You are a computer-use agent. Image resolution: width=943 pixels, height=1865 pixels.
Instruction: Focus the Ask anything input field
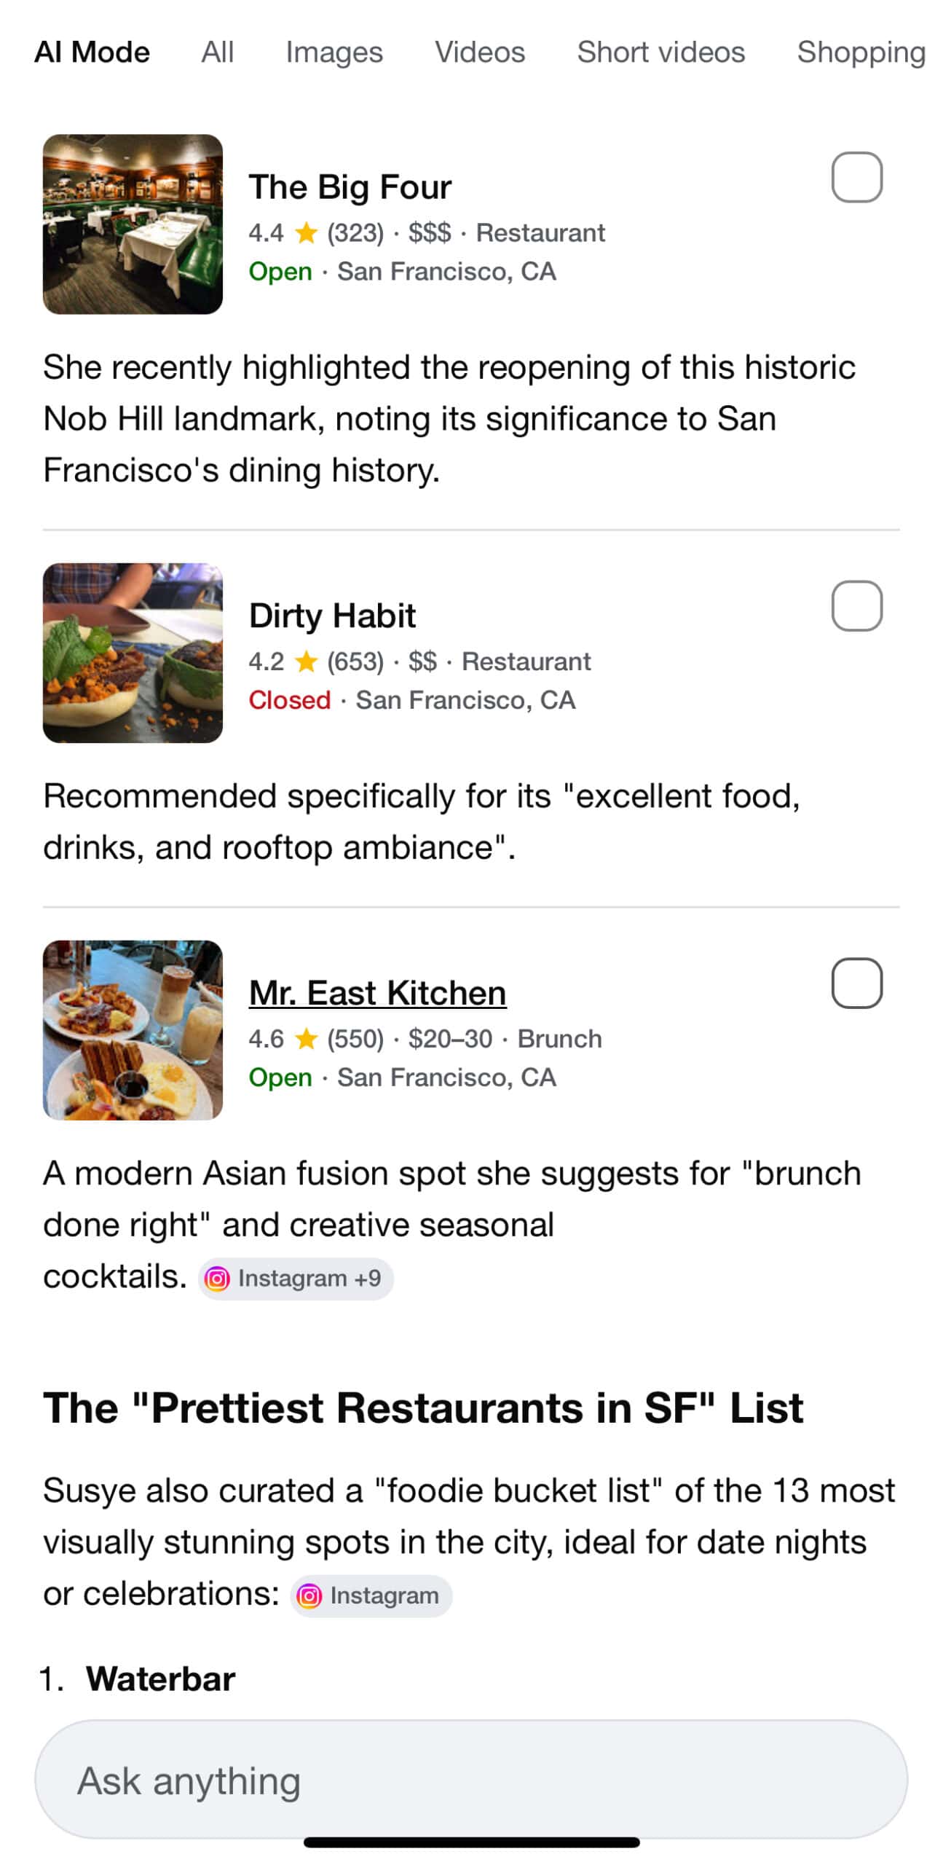(471, 1779)
